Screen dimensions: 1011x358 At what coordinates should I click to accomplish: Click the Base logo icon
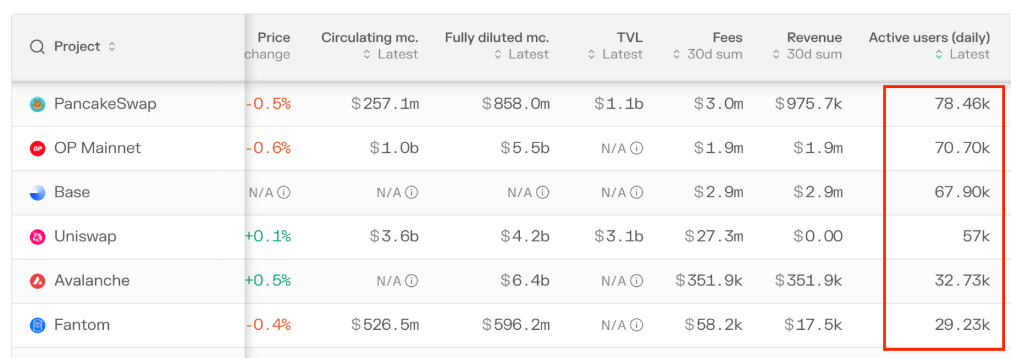point(37,193)
